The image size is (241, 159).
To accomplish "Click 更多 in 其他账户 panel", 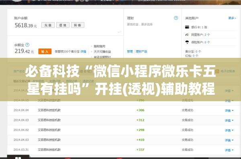I will (232, 18).
